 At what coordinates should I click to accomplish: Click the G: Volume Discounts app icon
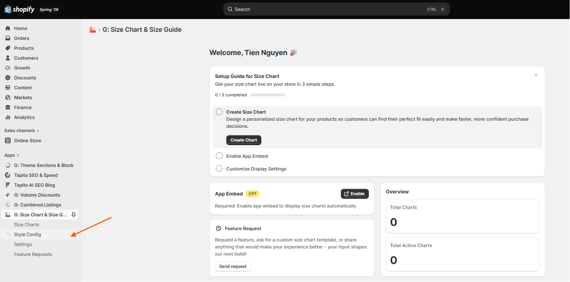(x=8, y=195)
